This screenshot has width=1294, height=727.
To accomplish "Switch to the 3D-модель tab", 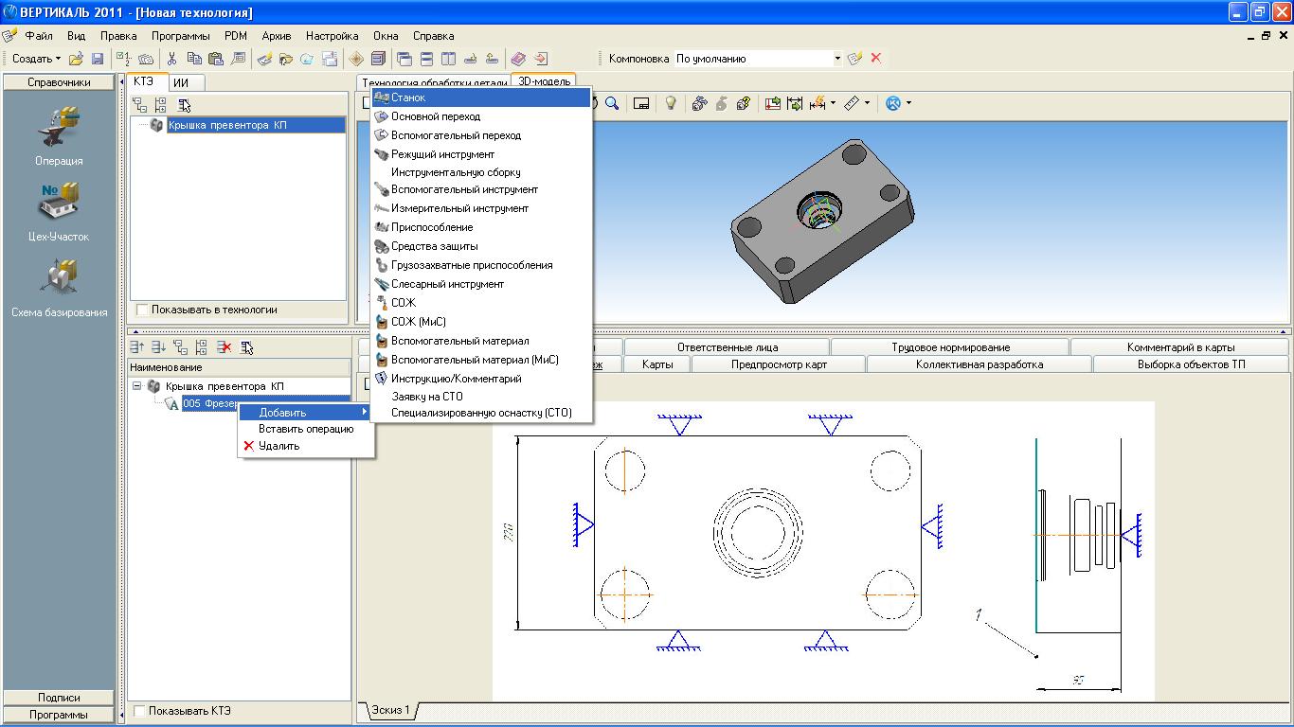I will click(x=544, y=81).
